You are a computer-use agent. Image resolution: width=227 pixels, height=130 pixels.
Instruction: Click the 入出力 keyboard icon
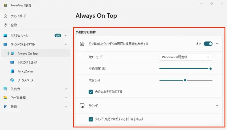coord(5,89)
